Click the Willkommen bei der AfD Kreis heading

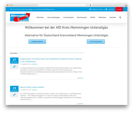pyautogui.click(x=66, y=28)
